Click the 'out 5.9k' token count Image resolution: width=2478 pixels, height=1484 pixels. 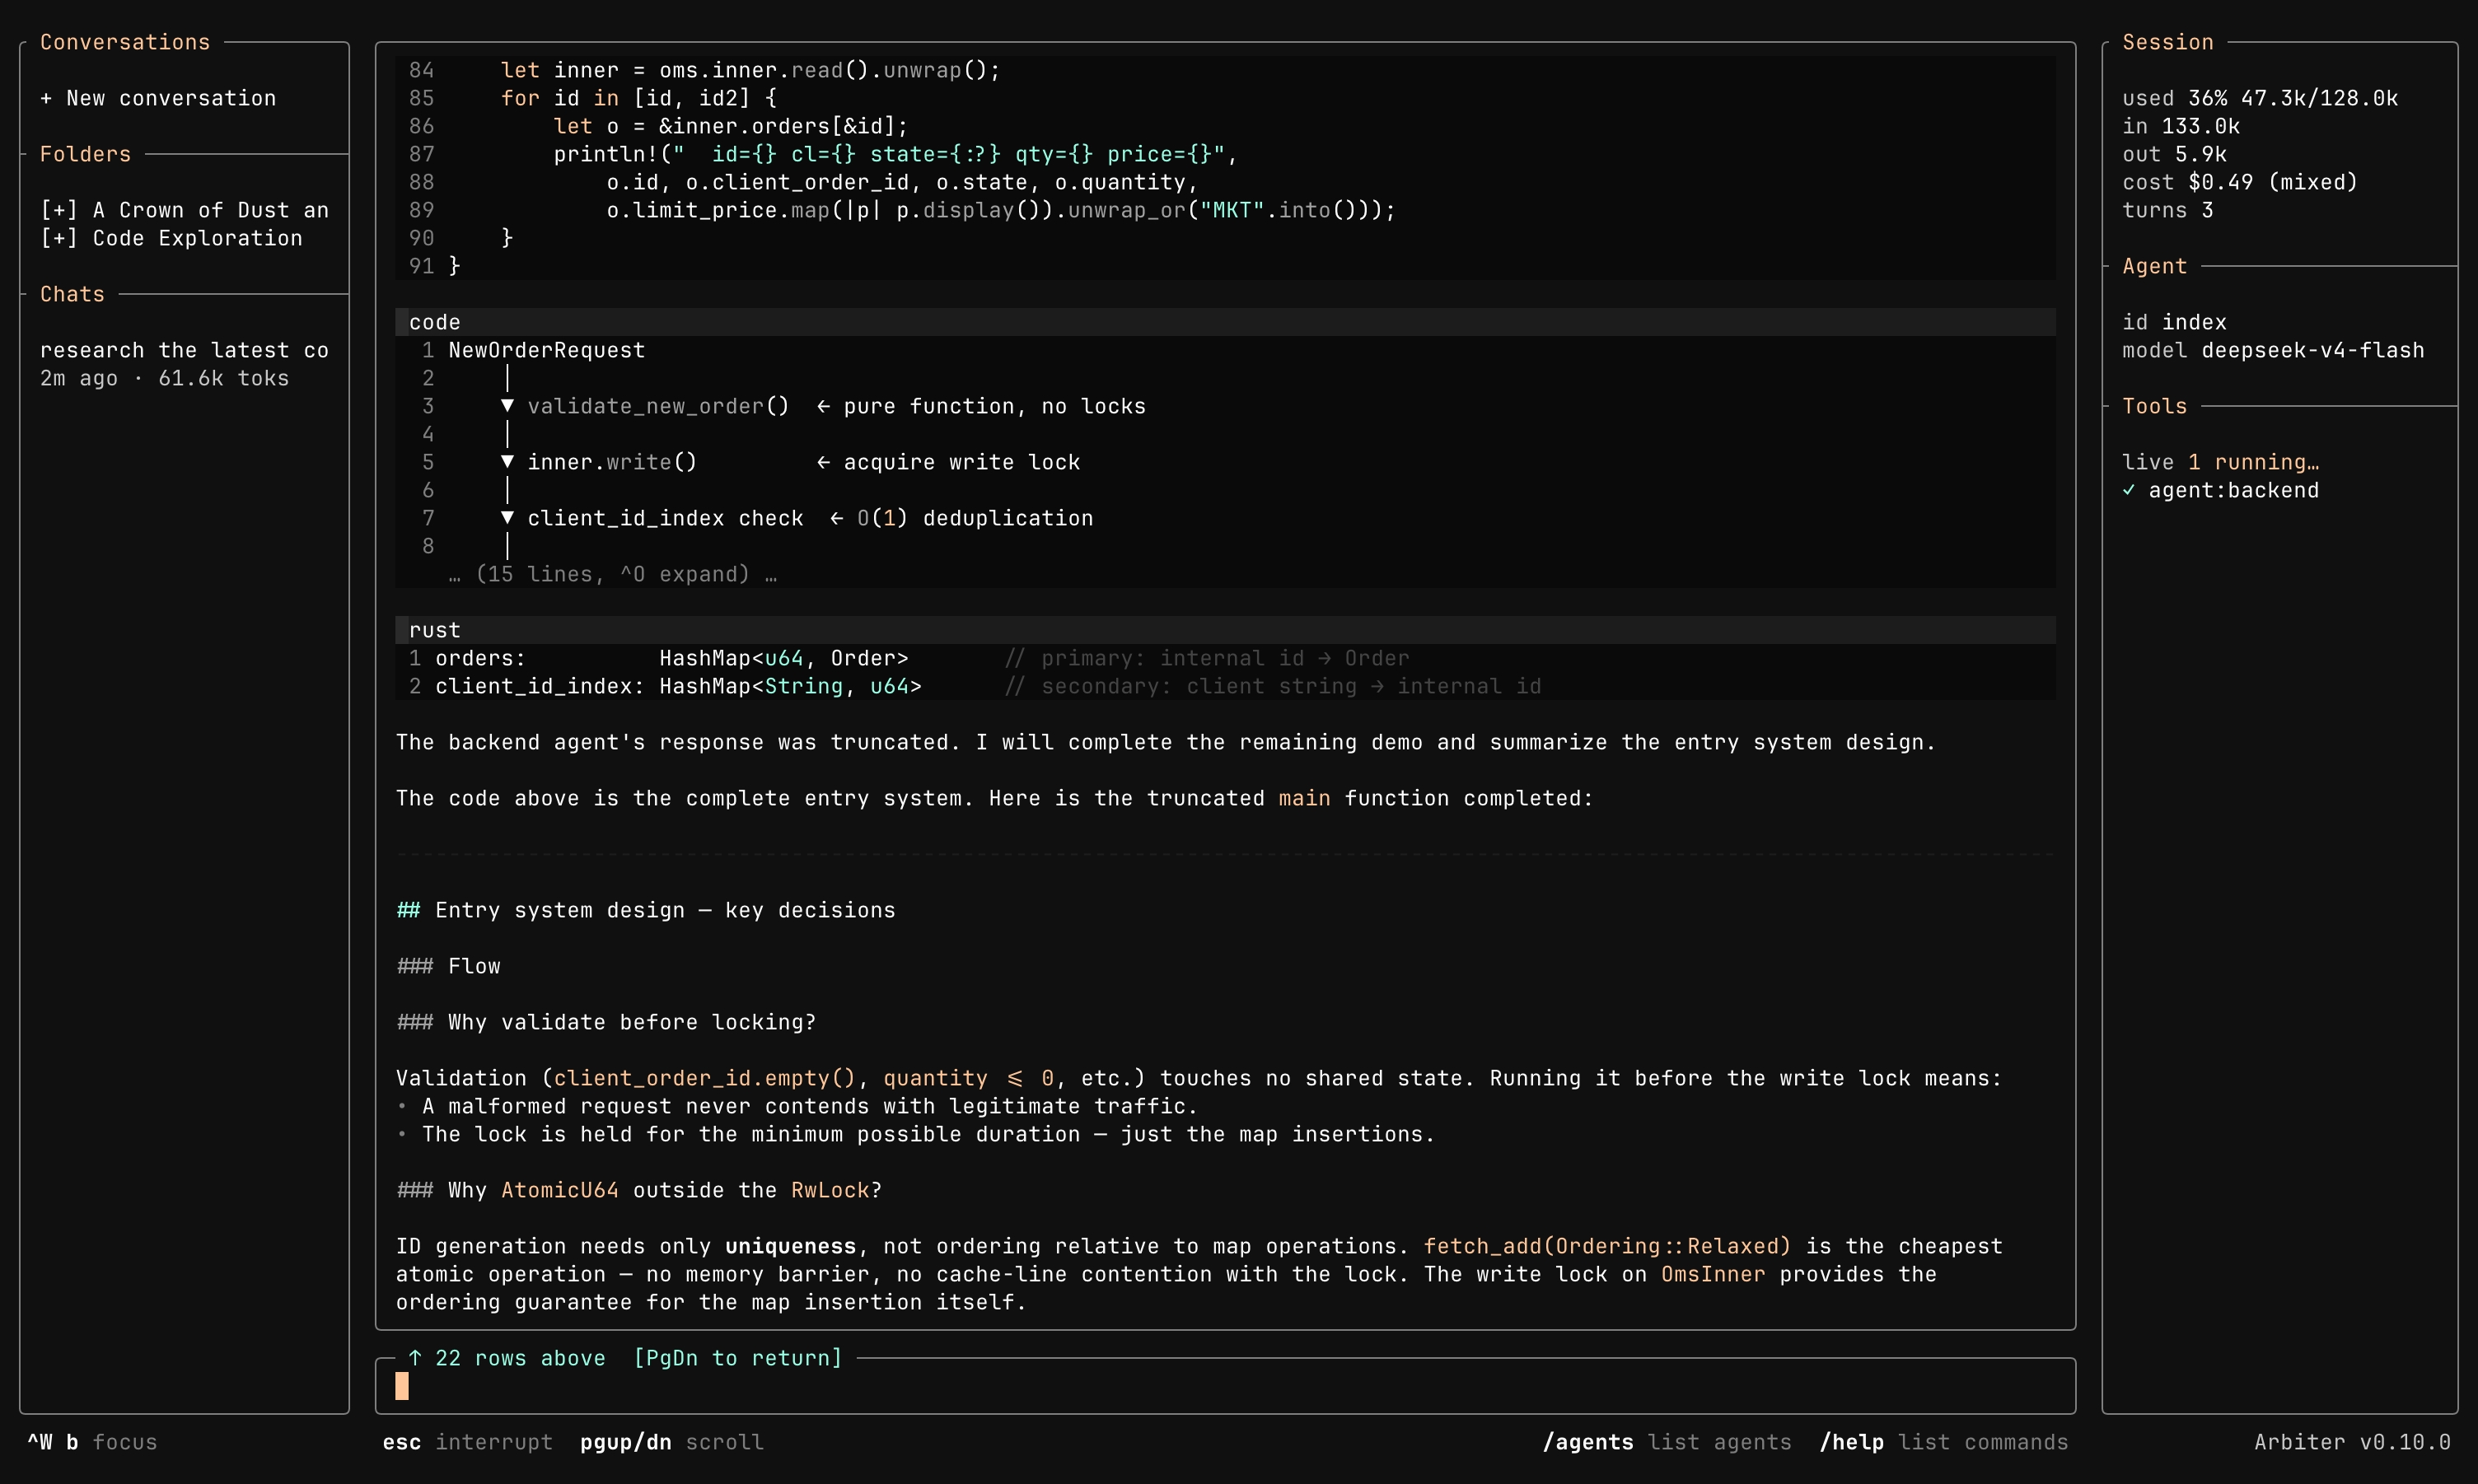click(x=2174, y=154)
